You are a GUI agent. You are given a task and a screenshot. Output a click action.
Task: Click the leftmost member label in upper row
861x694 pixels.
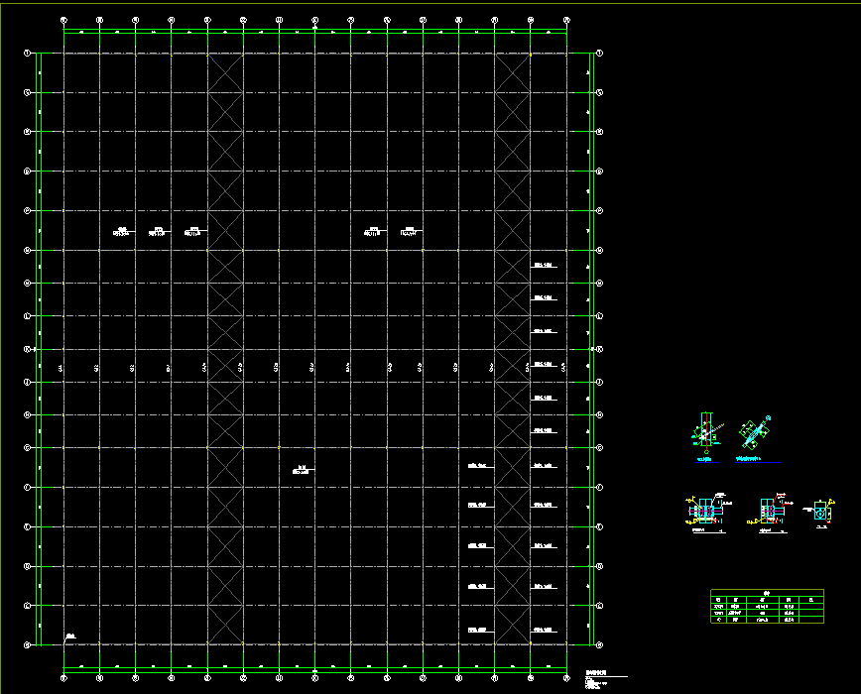122,233
